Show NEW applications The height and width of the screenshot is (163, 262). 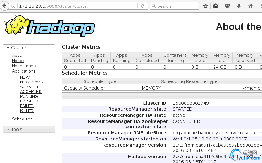tap(25, 77)
